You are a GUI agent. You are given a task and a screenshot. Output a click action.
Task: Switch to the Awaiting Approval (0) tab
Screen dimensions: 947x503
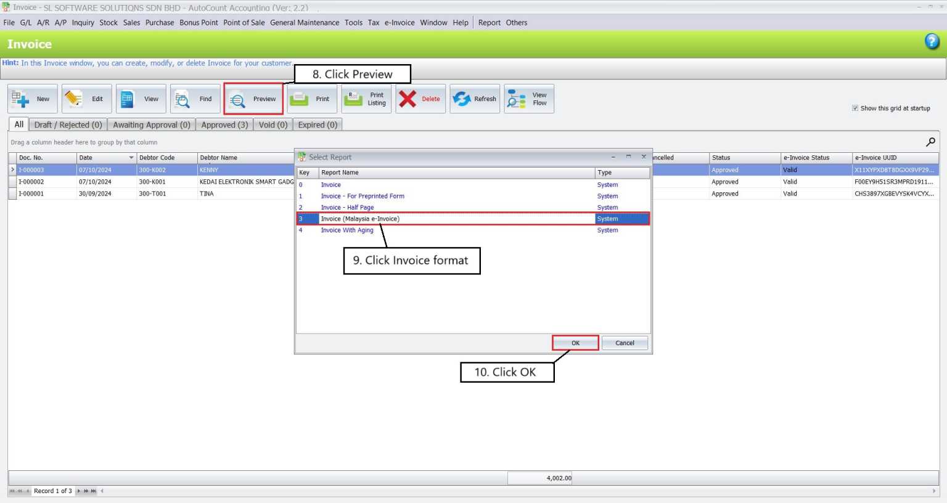point(151,125)
